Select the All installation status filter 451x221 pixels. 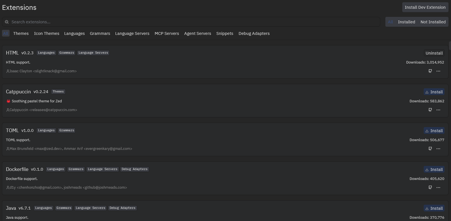(390, 22)
